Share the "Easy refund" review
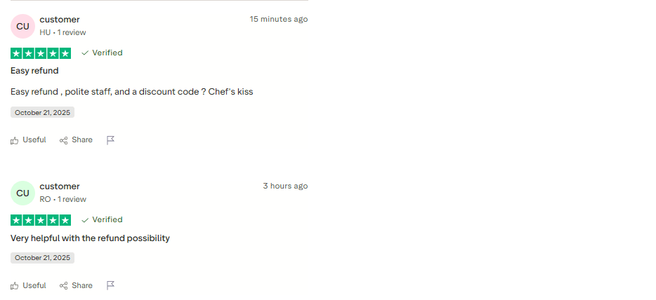 point(76,140)
